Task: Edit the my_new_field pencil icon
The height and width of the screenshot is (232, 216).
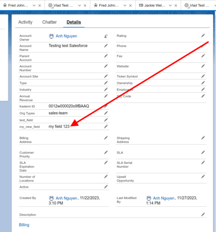Action: point(106,127)
